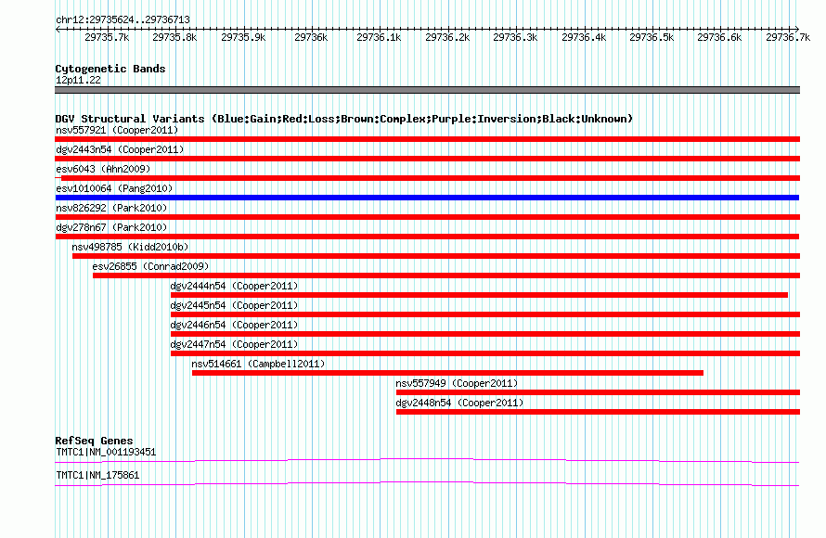The height and width of the screenshot is (538, 826).
Task: Open the TMTC1|NM_175861 gene label
Action: [97, 475]
